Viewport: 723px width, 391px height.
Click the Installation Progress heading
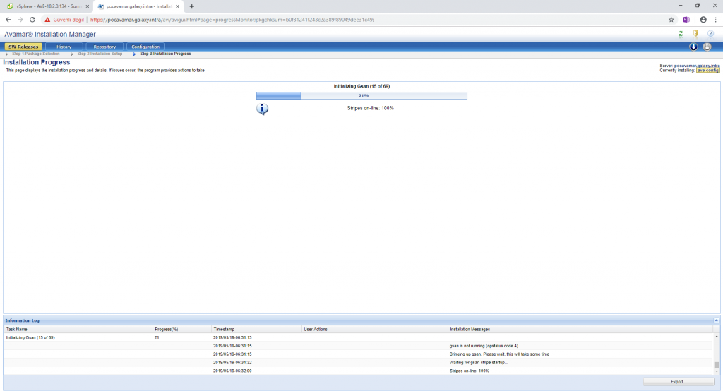[x=37, y=62]
